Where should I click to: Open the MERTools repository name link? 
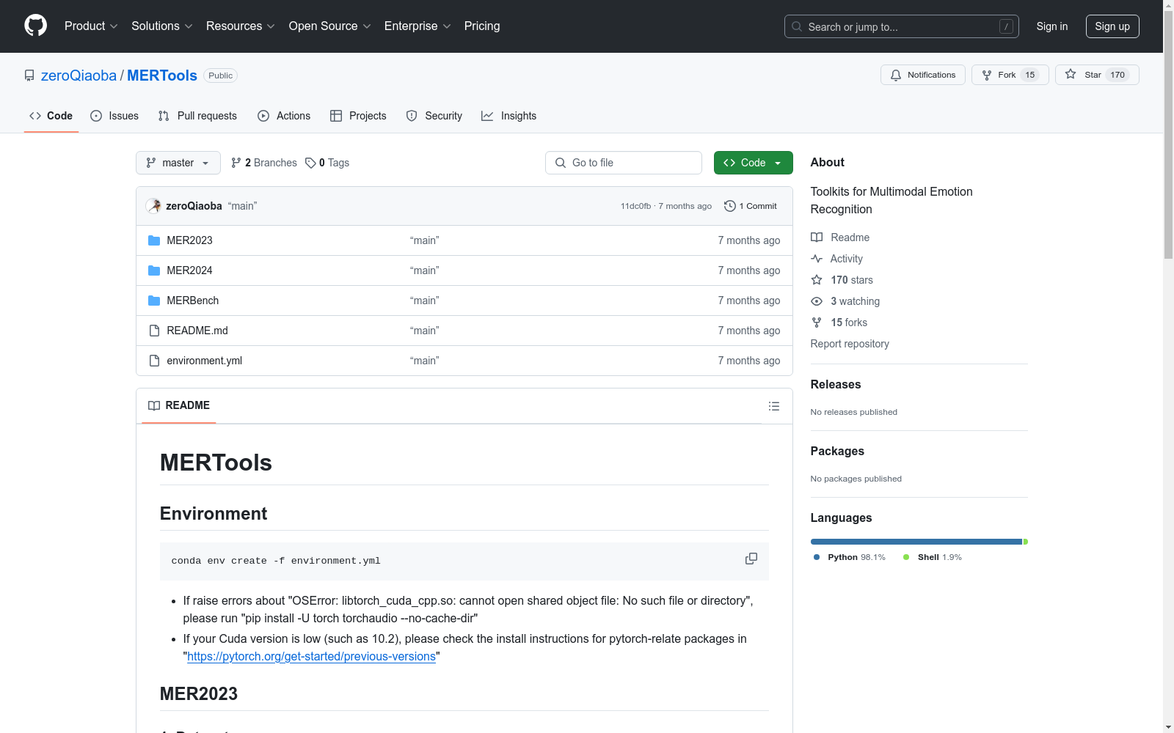162,75
